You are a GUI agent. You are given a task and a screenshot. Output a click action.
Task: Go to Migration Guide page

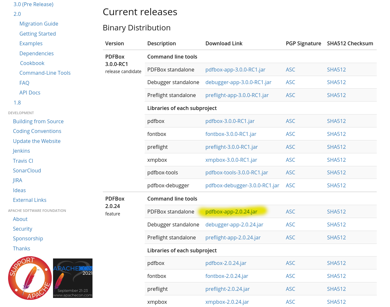coord(39,24)
